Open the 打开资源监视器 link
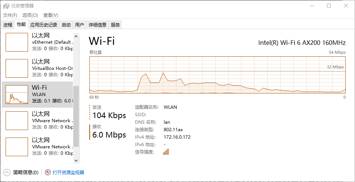This screenshot has width=355, height=182. [x=68, y=172]
